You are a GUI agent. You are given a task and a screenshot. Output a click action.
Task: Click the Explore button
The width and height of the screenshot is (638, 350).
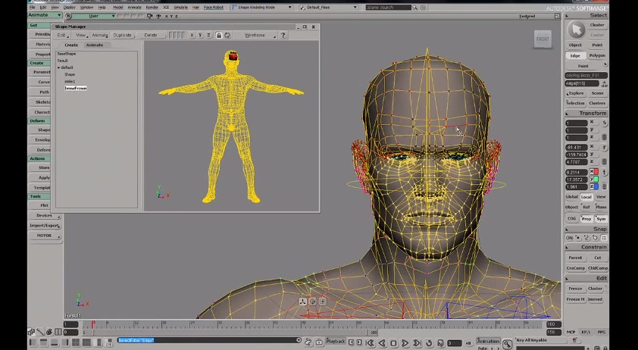575,94
